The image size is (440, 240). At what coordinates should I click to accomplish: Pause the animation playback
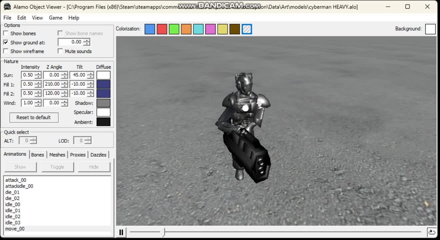121,232
